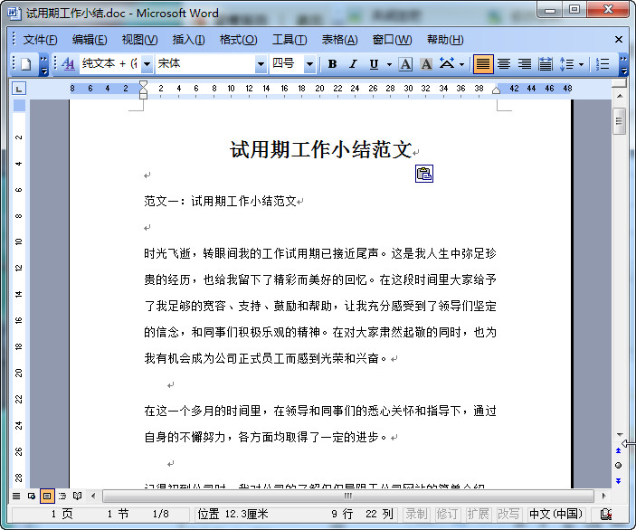Viewport: 636px width, 530px height.
Task: Open the Font size dropdown arrow
Action: pyautogui.click(x=309, y=64)
